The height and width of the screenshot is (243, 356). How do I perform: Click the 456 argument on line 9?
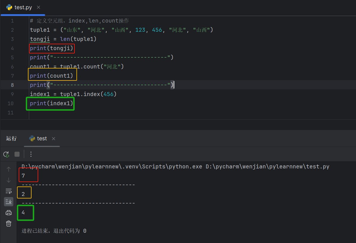[108, 94]
